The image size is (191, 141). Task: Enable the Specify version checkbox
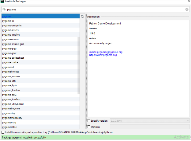[89, 121]
